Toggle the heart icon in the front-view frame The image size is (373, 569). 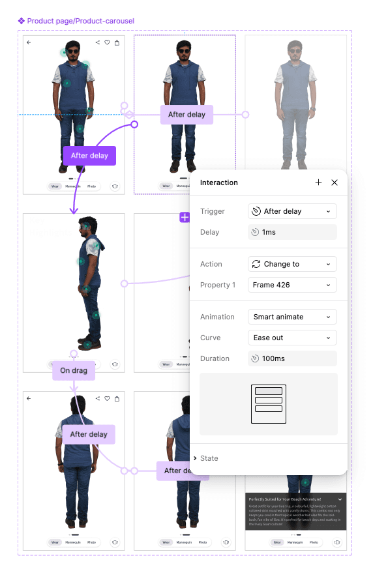pyautogui.click(x=107, y=42)
